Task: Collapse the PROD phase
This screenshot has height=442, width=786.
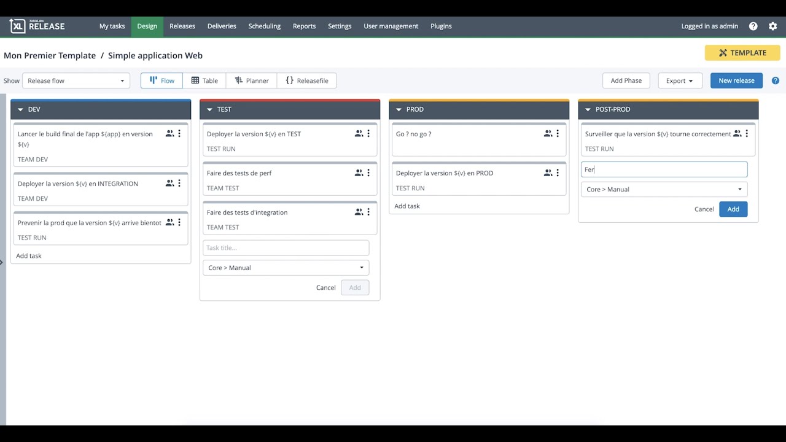Action: (399, 109)
